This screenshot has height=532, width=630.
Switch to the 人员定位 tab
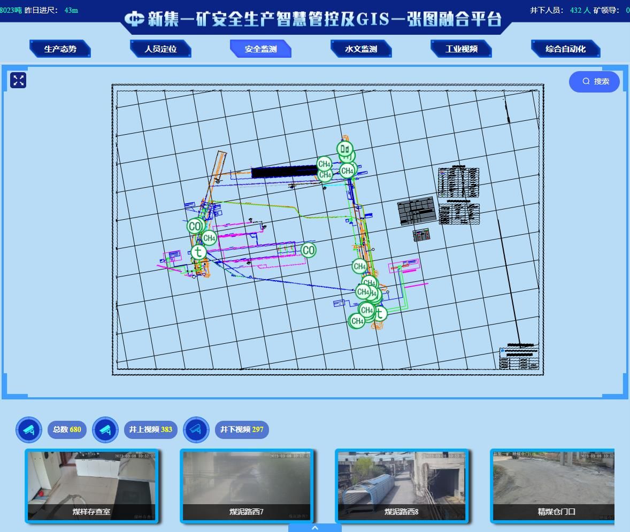coord(160,49)
